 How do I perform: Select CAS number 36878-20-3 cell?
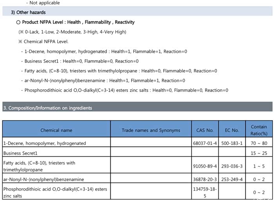pyautogui.click(x=205, y=179)
